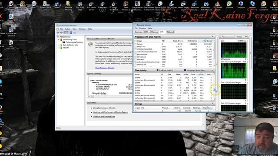This screenshot has height=156, width=278.
Task: Open the uTorrent desktop icon
Action: coord(229,5)
